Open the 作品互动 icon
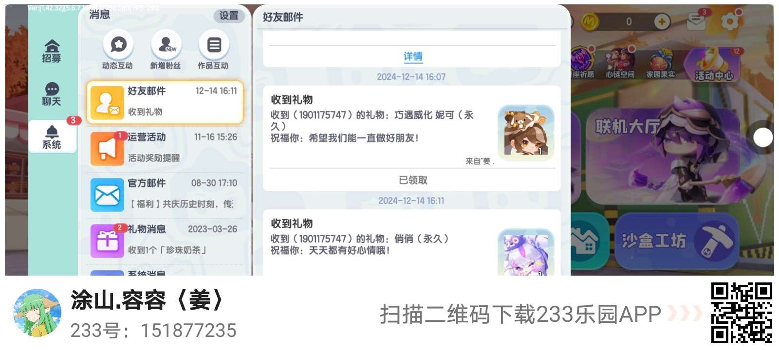The image size is (779, 350). (213, 51)
